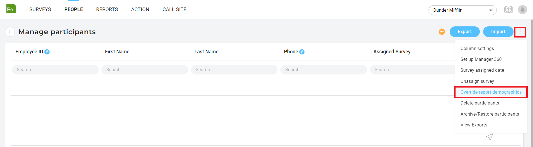Image resolution: width=533 pixels, height=147 pixels.
Task: Click the First Name search field
Action: pos(145,70)
